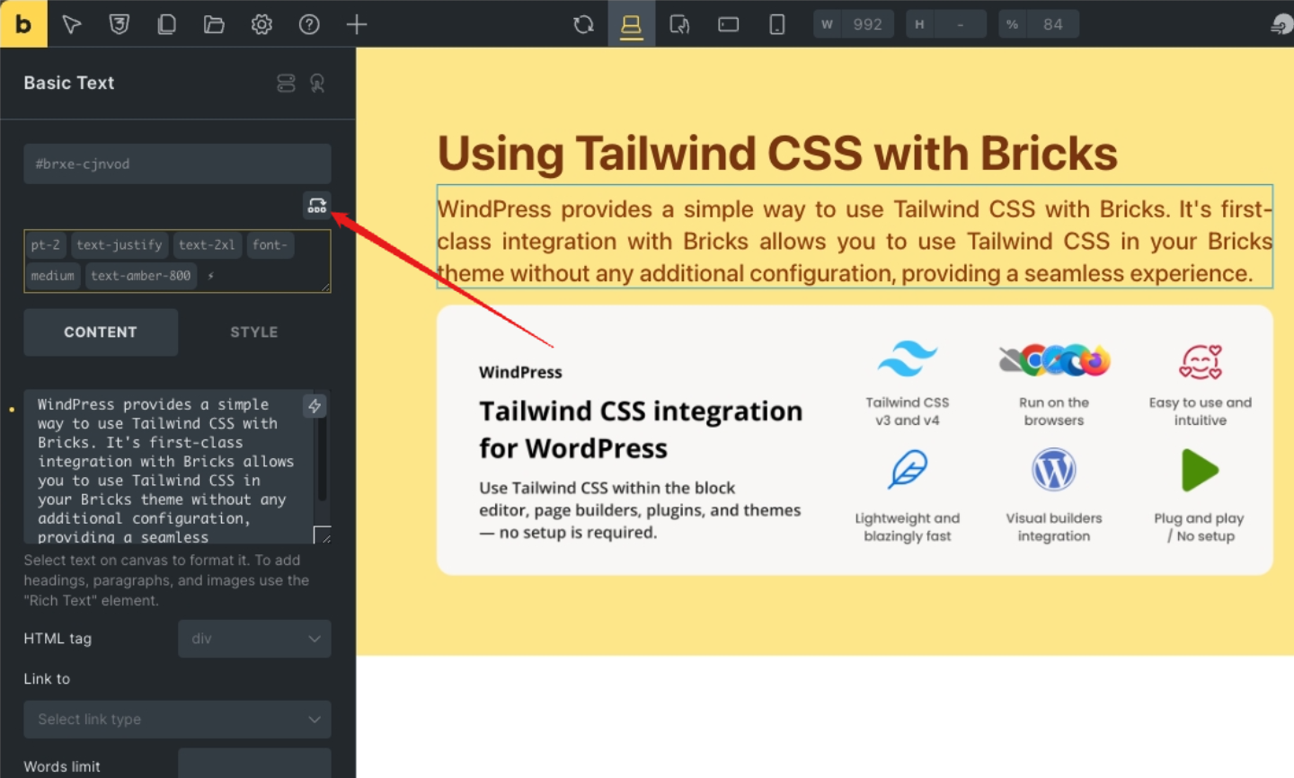Open the folder templates icon
Screen dimensions: 1294x778
(214, 24)
